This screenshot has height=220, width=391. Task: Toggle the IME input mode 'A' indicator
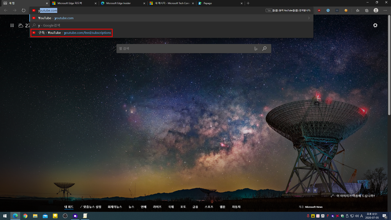[362, 216]
